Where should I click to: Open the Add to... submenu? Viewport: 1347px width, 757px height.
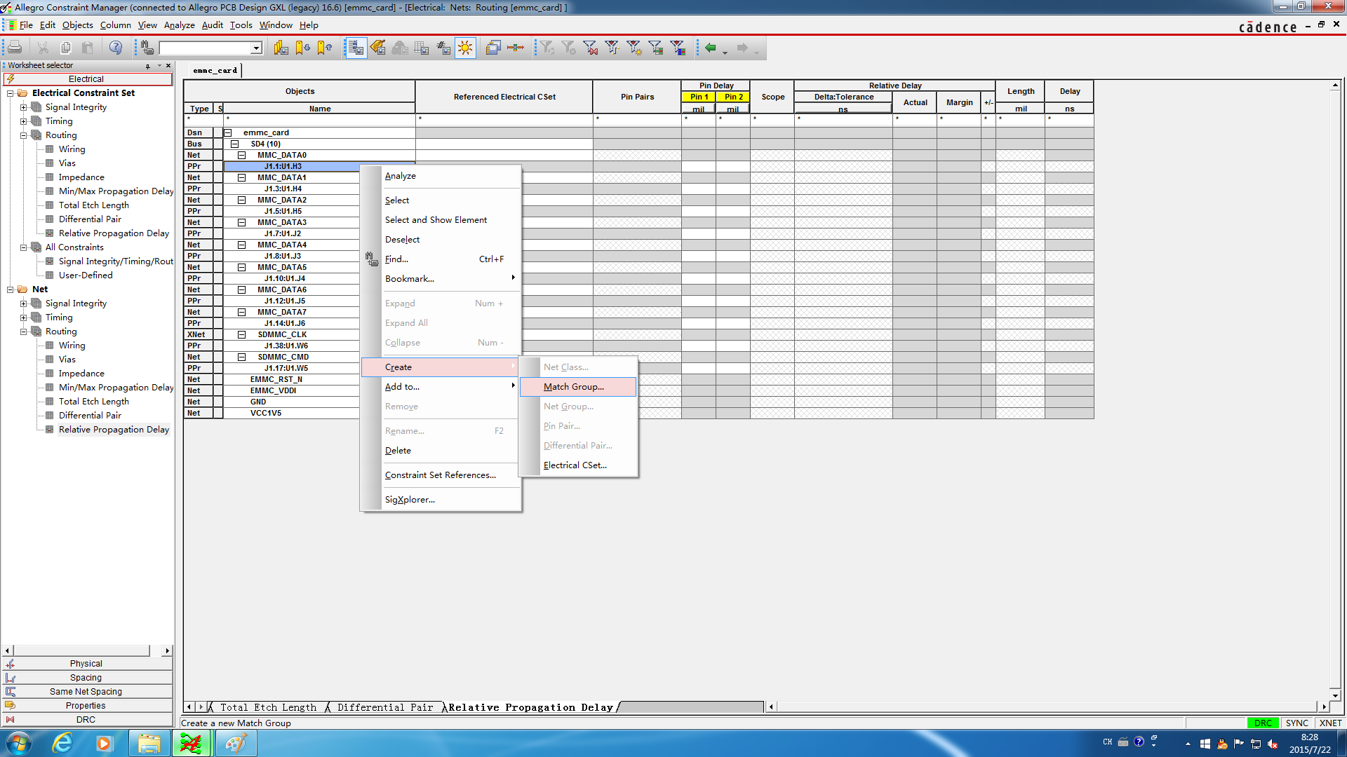(x=441, y=387)
